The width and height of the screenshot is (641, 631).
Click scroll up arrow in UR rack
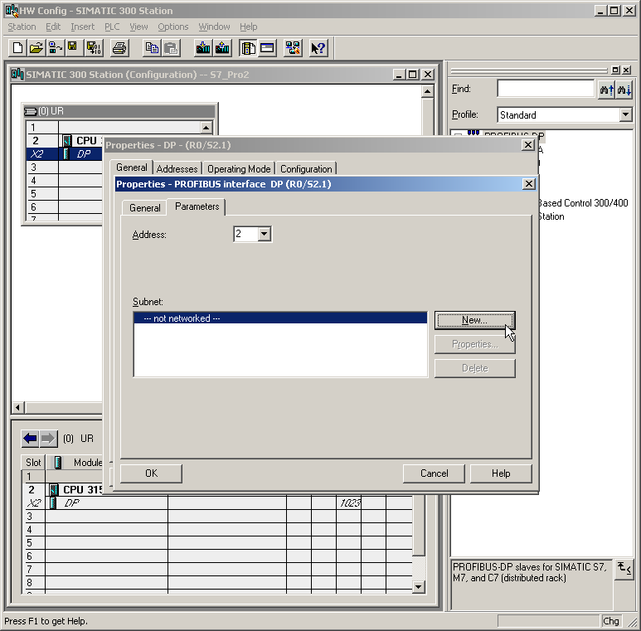[206, 128]
